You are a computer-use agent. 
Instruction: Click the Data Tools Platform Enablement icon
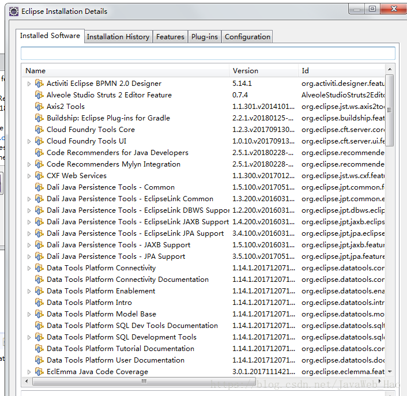pyautogui.click(x=39, y=291)
